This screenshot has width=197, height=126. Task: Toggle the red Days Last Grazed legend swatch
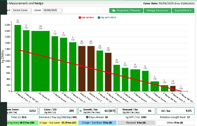click(x=80, y=18)
